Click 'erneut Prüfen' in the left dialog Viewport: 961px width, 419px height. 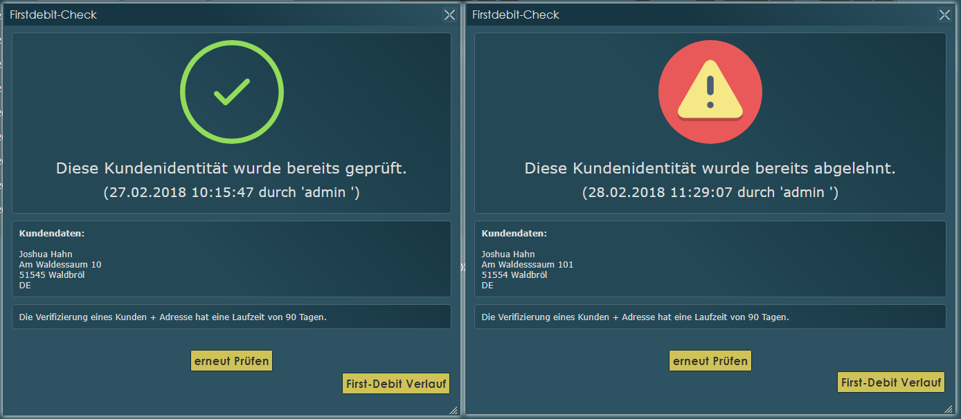point(231,361)
